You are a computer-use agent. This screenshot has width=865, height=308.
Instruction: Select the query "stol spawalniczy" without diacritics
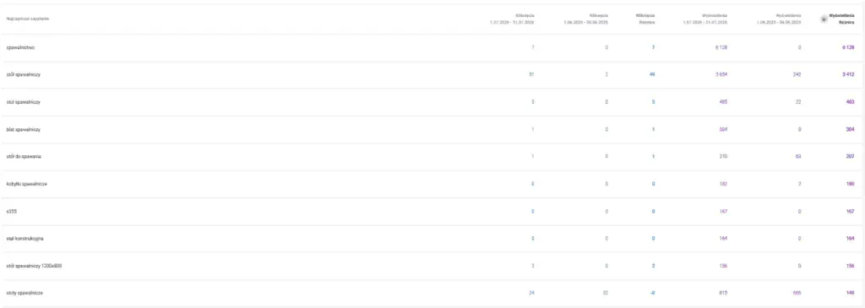(23, 102)
